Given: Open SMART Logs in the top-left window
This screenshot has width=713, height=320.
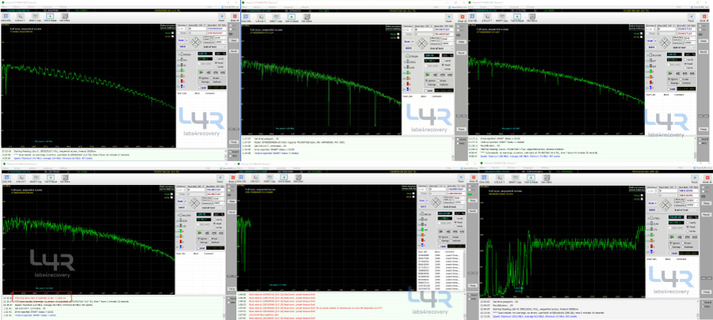Looking at the screenshot, I should (x=35, y=17).
